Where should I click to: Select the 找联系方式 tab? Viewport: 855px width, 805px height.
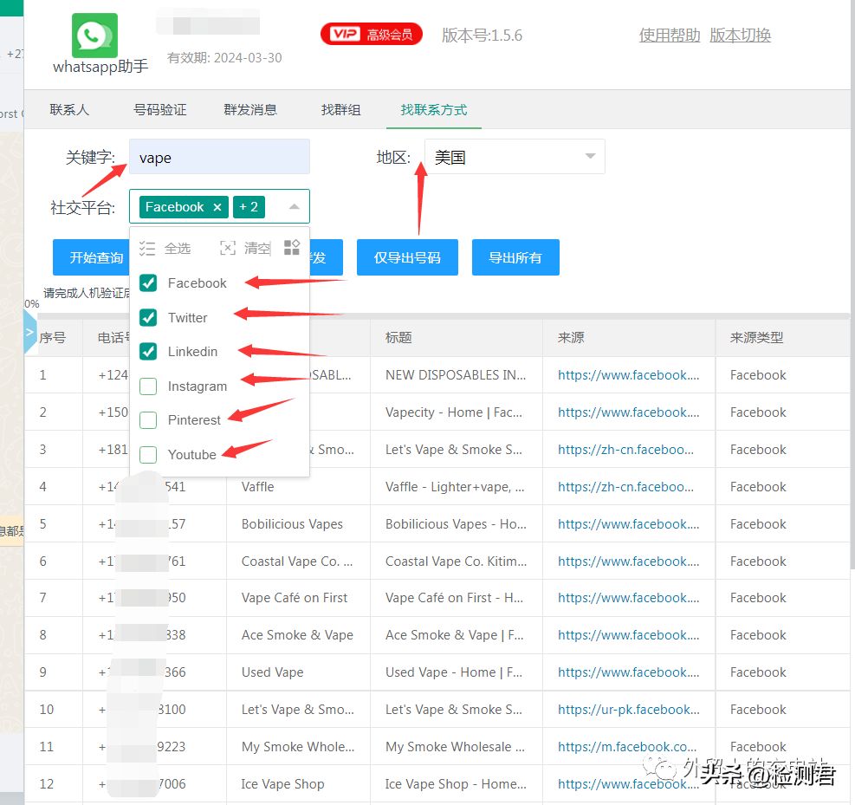point(433,110)
